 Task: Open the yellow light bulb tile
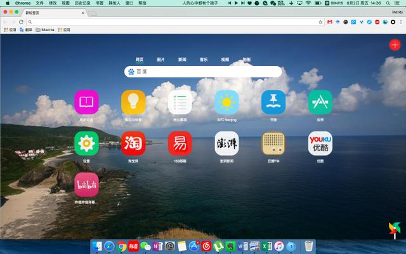[133, 102]
